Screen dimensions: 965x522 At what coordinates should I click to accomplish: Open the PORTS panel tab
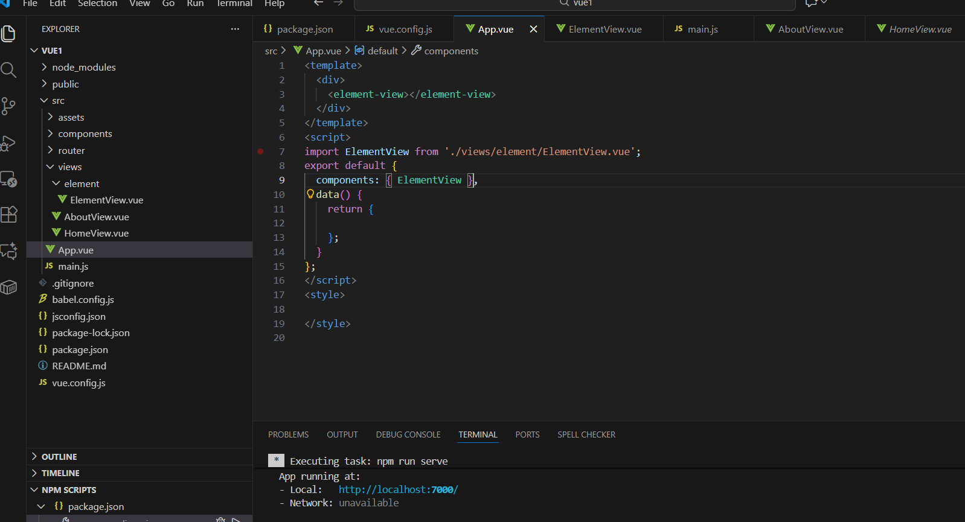527,434
